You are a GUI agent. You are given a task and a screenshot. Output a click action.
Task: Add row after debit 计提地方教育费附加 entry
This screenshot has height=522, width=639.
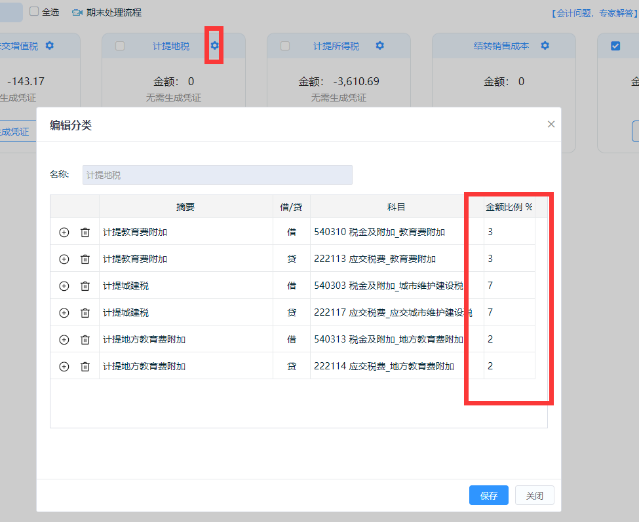tap(64, 339)
